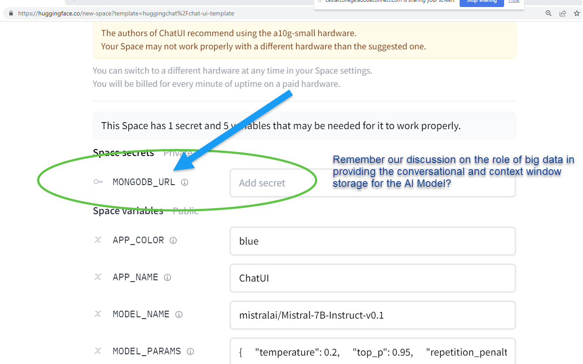Screen dimensions: 583x364
Task: Click the info icon next to APP_COLOR
Action: pos(173,240)
